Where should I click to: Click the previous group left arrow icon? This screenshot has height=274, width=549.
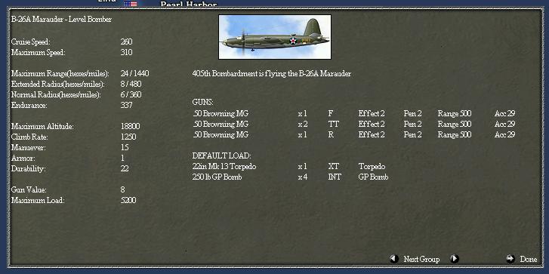(394, 259)
